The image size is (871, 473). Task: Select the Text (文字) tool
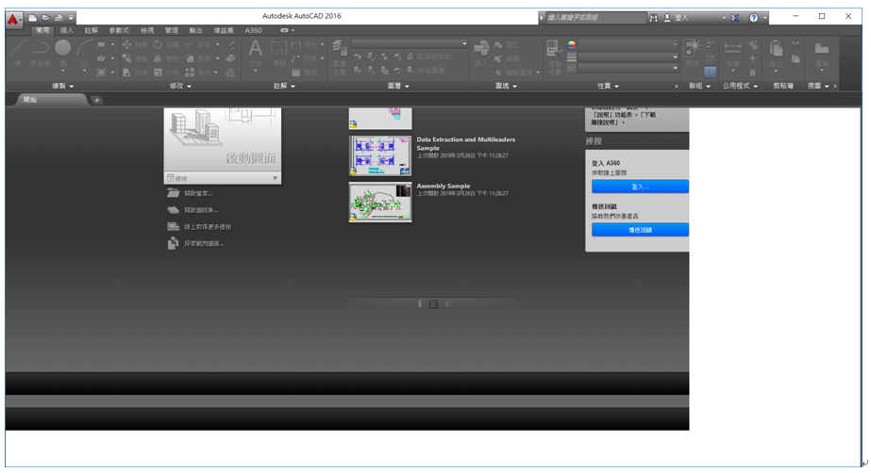pyautogui.click(x=256, y=53)
